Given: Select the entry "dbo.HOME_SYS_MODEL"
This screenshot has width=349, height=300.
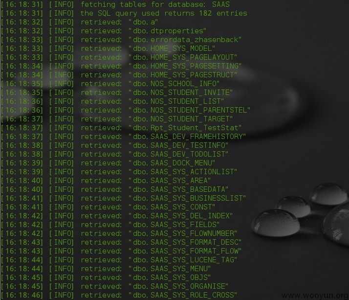Looking at the screenshot, I should point(172,48).
